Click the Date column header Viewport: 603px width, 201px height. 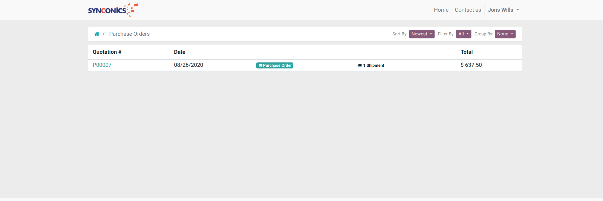click(x=179, y=52)
